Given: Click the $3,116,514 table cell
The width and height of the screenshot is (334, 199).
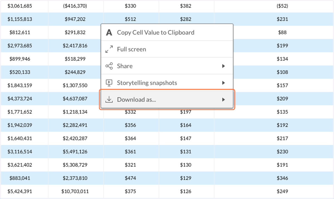Looking at the screenshot, I should pos(20,152).
